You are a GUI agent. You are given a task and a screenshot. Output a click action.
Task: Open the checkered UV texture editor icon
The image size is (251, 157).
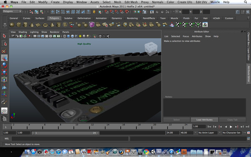(205, 25)
